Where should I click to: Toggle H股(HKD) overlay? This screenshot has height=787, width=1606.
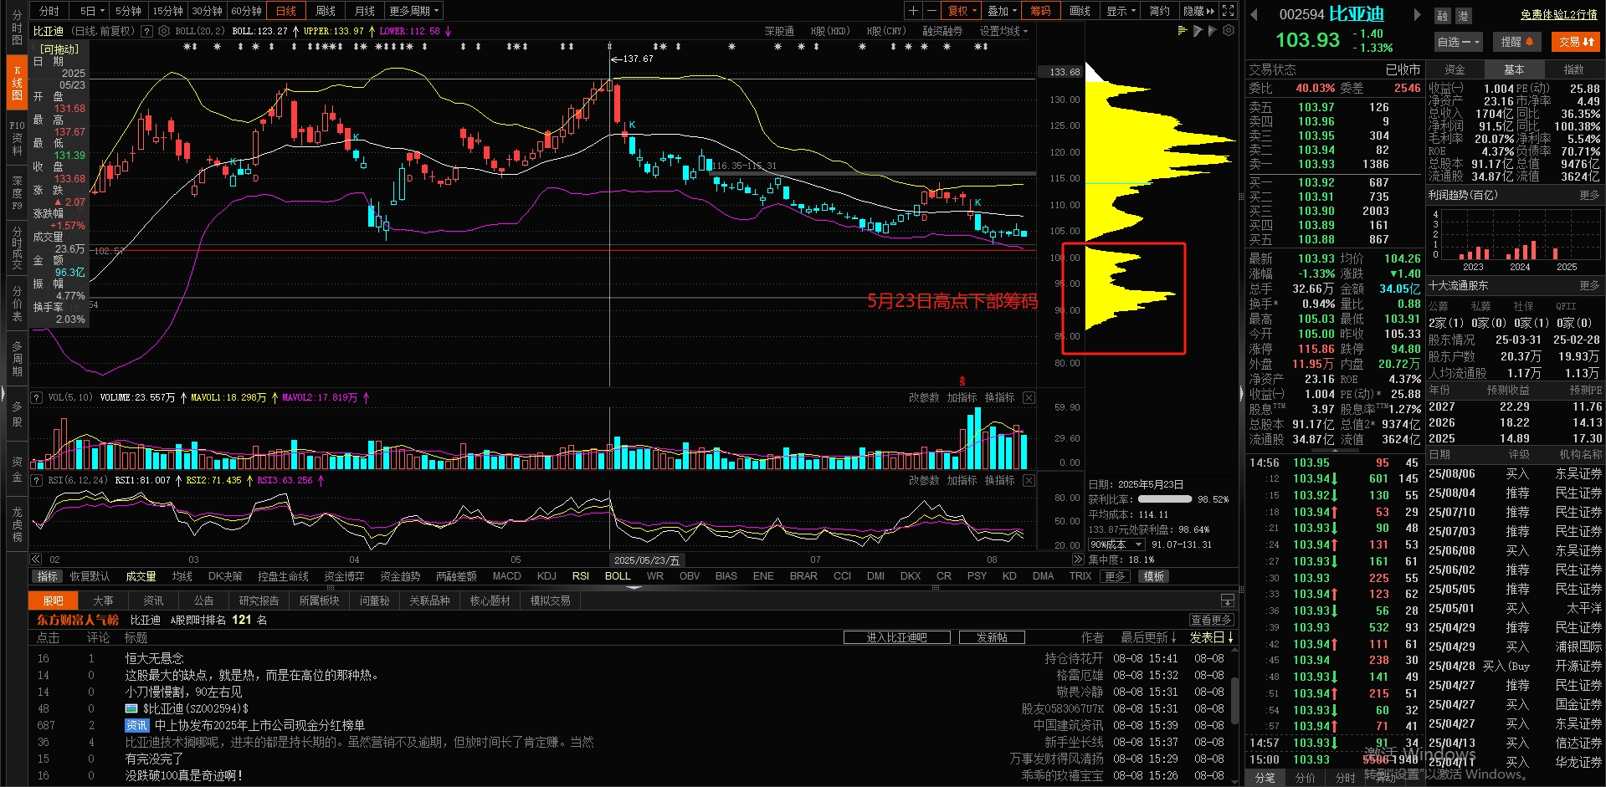click(829, 31)
